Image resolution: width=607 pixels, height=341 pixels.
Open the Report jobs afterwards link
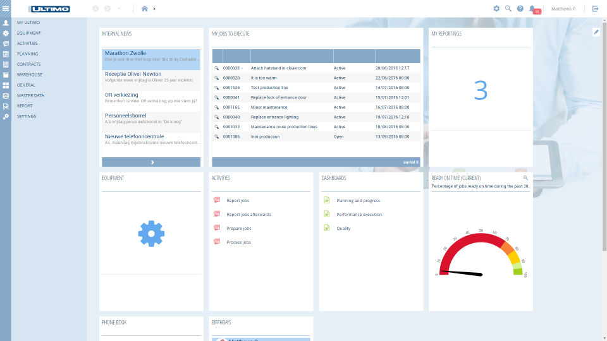[x=248, y=215]
